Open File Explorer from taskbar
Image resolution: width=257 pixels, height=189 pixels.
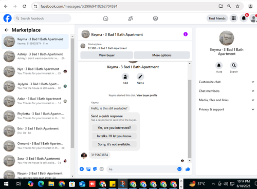click(x=51, y=184)
